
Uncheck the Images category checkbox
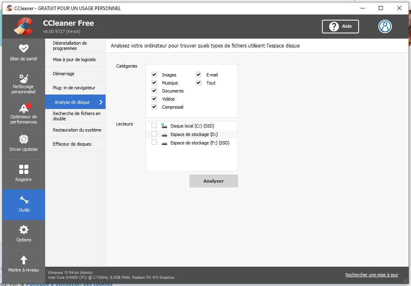click(154, 75)
